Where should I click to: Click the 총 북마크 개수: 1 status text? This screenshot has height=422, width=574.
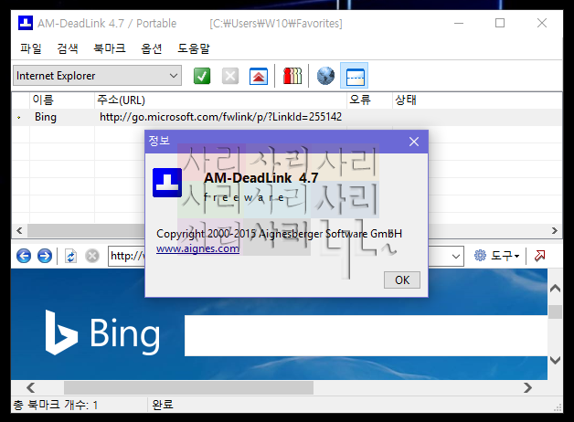coord(56,405)
